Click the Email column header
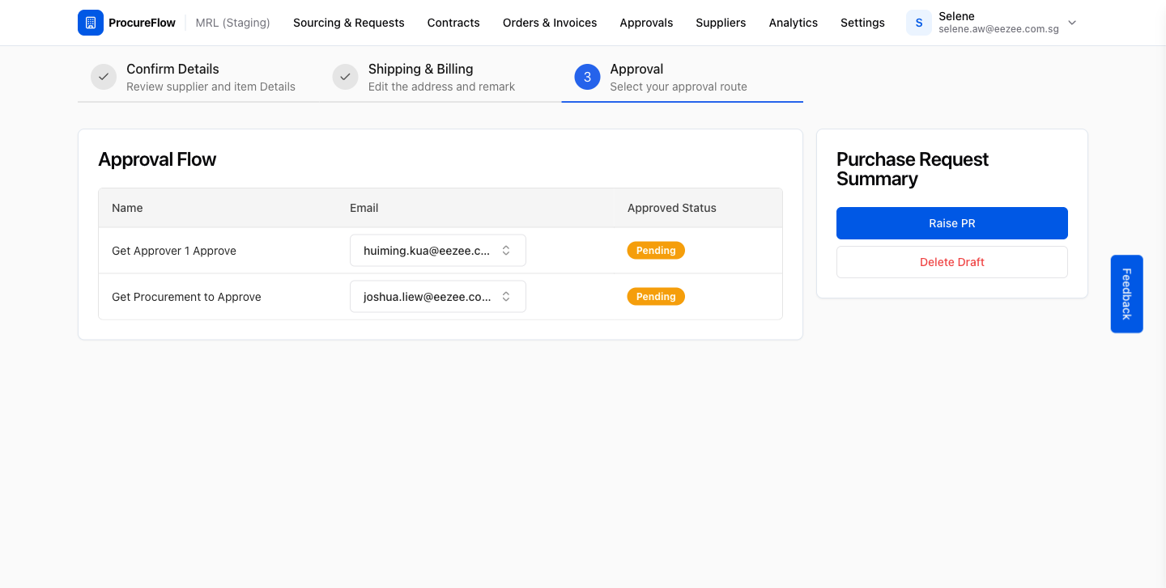This screenshot has width=1166, height=588. tap(364, 208)
